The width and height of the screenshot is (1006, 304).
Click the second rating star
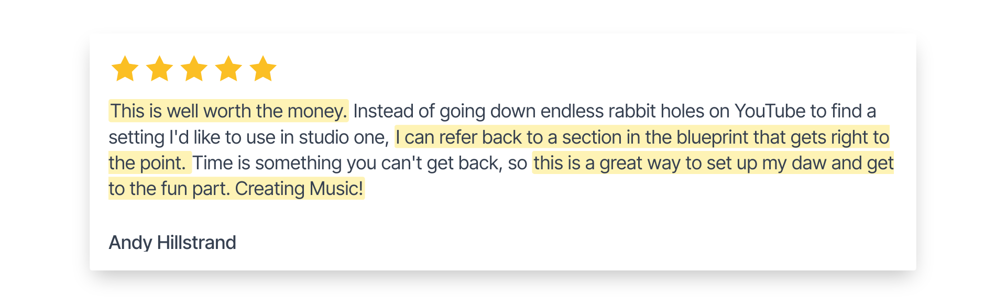(159, 69)
